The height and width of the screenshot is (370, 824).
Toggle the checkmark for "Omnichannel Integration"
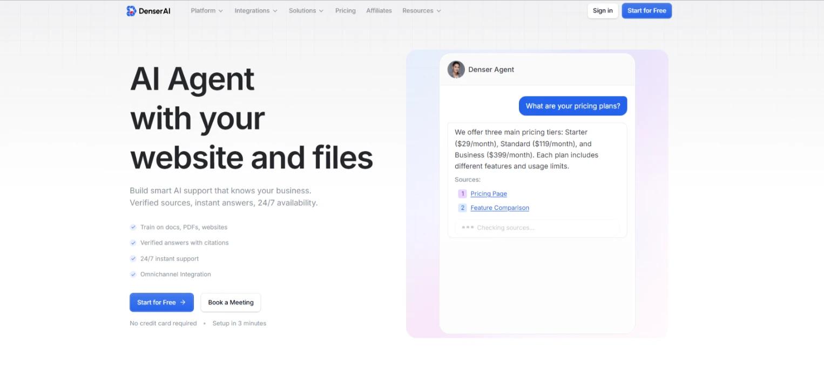133,274
